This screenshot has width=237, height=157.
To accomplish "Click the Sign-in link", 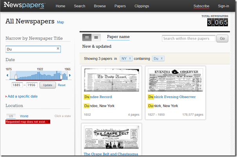I will click(223, 6).
